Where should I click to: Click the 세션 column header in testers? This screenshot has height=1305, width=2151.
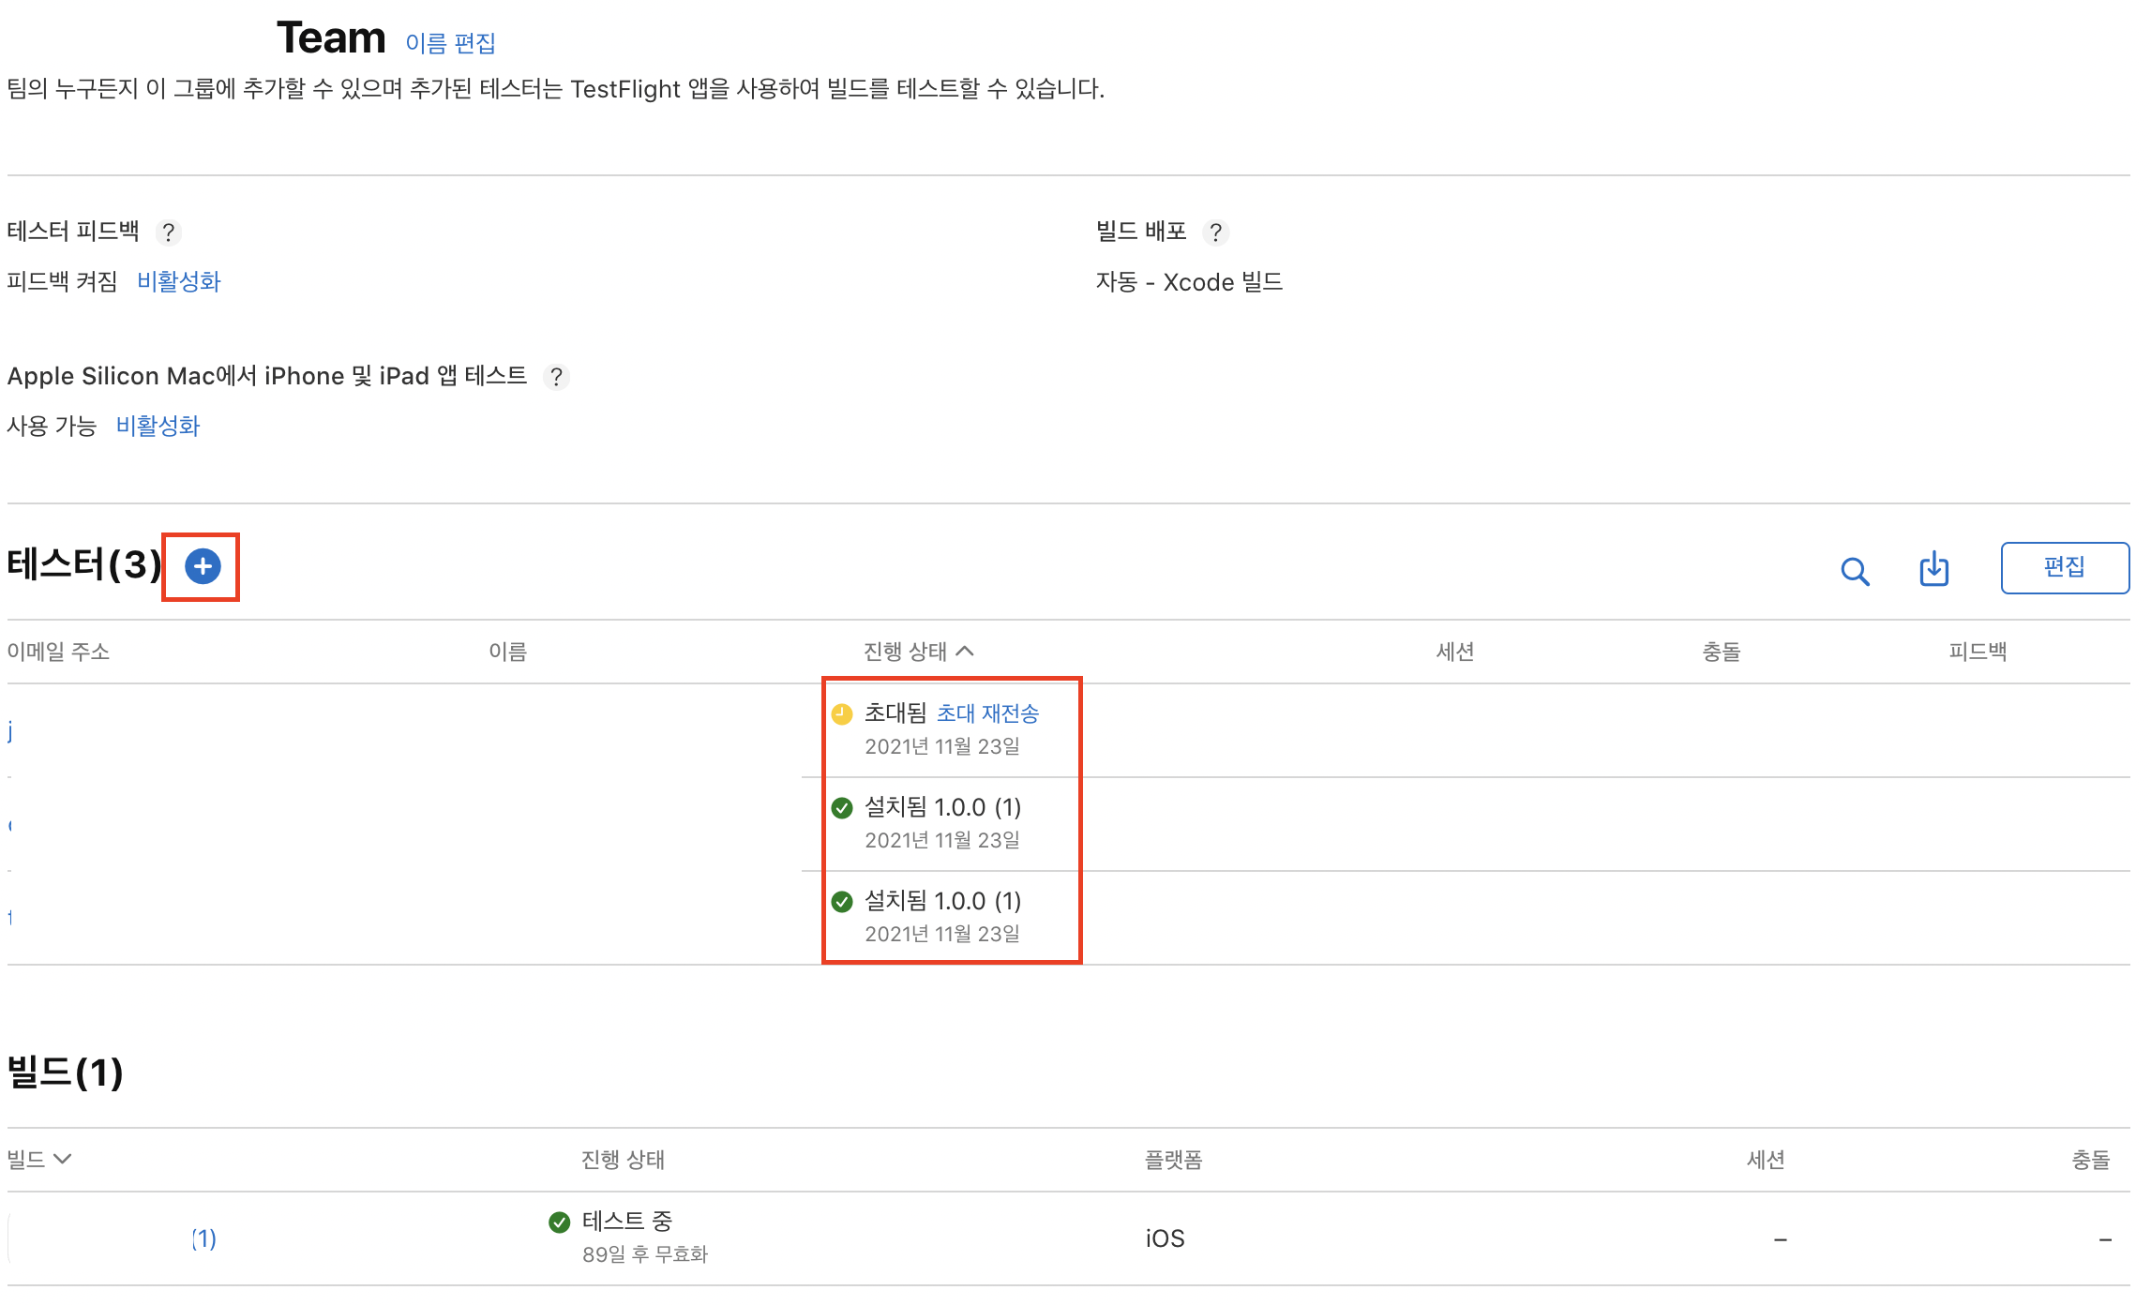tap(1455, 652)
